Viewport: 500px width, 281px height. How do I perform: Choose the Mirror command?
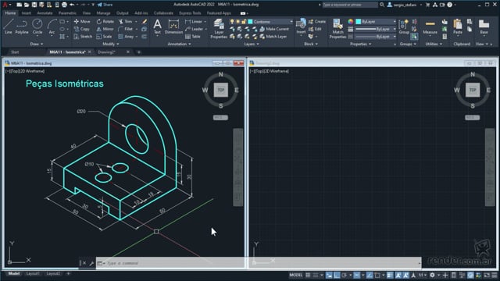tap(105, 29)
